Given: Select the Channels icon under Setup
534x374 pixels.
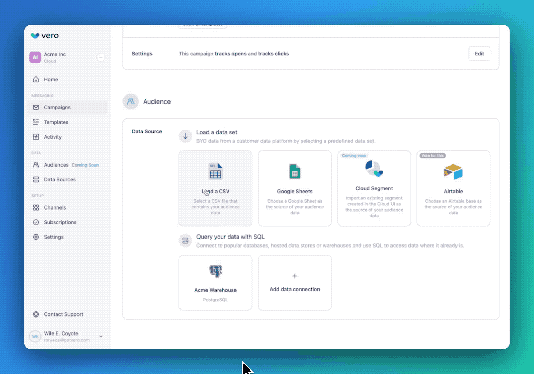Looking at the screenshot, I should pyautogui.click(x=36, y=207).
